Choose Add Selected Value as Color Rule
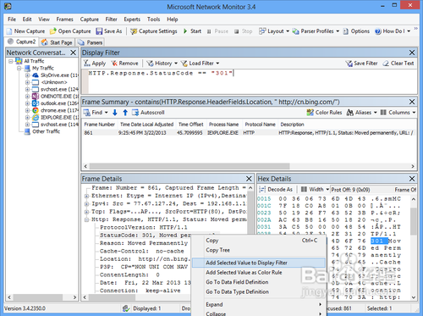Screen dimensions: 423x316 259,273
